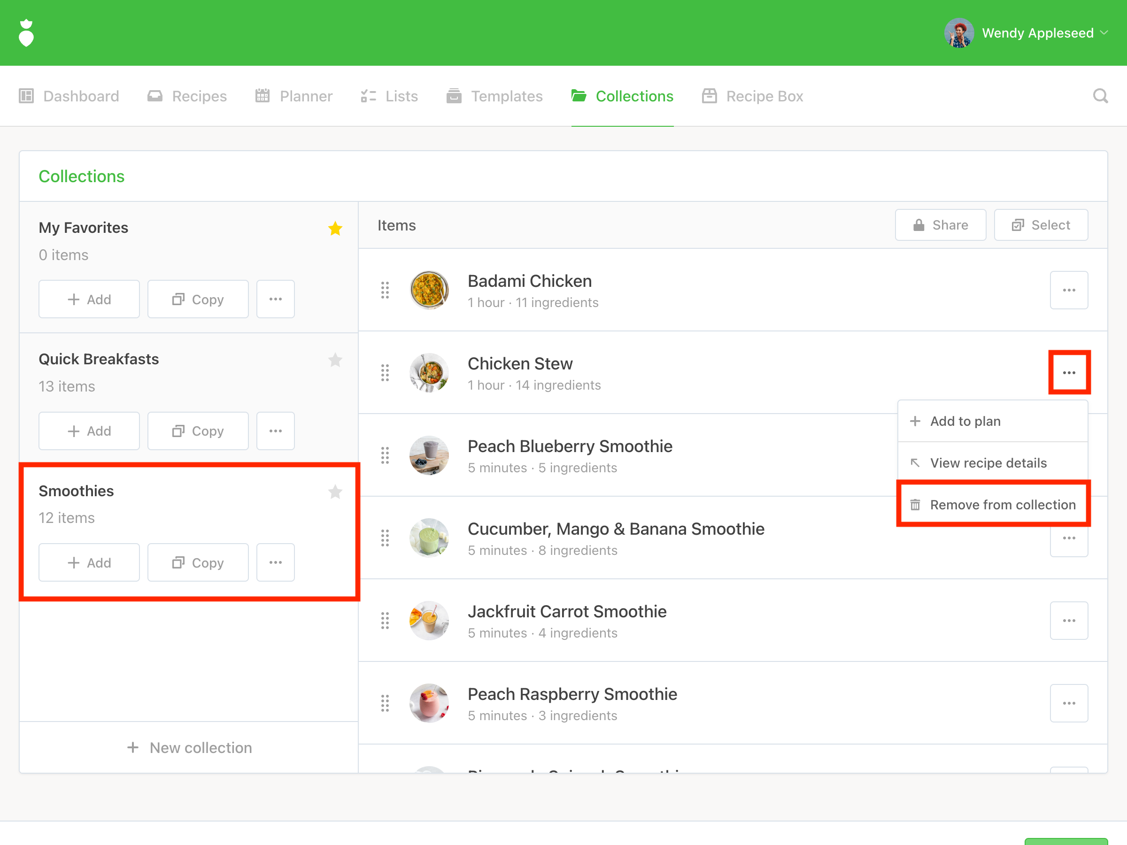
Task: Open three-dot options for Smoothies collection
Action: [x=275, y=562]
